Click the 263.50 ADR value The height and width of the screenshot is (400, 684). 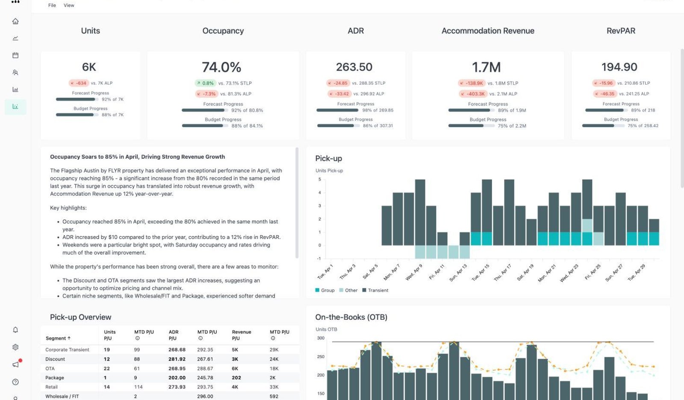(354, 67)
